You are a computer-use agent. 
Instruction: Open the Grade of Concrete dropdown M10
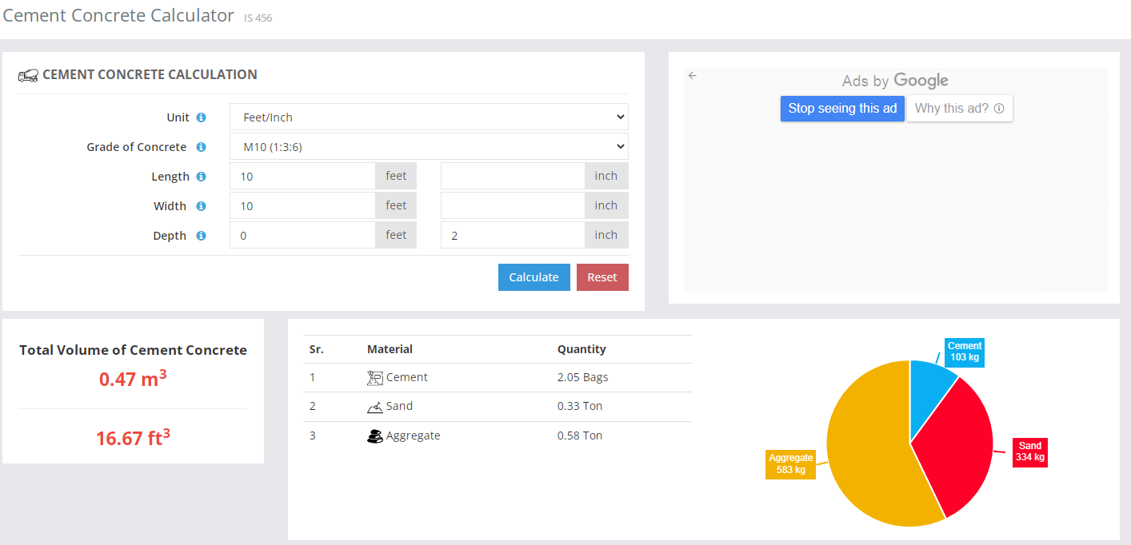pyautogui.click(x=429, y=146)
